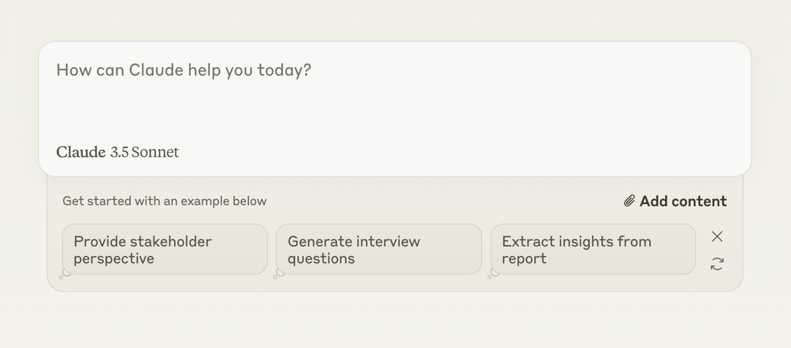
Task: Click the word "perspective" in first chip
Action: [113, 259]
